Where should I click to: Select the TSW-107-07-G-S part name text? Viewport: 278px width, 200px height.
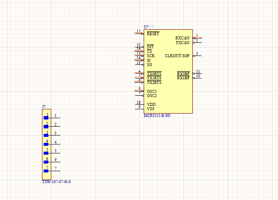(x=56, y=181)
